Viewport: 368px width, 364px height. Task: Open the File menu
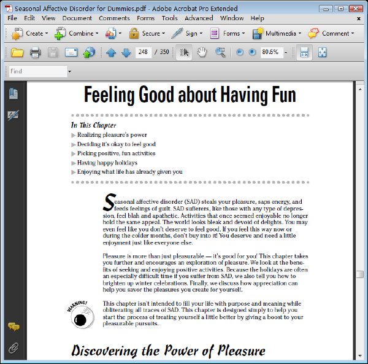click(x=12, y=18)
